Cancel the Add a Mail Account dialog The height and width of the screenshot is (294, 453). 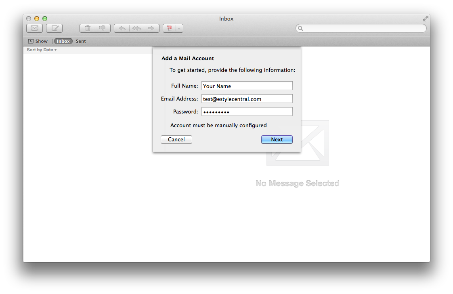176,140
